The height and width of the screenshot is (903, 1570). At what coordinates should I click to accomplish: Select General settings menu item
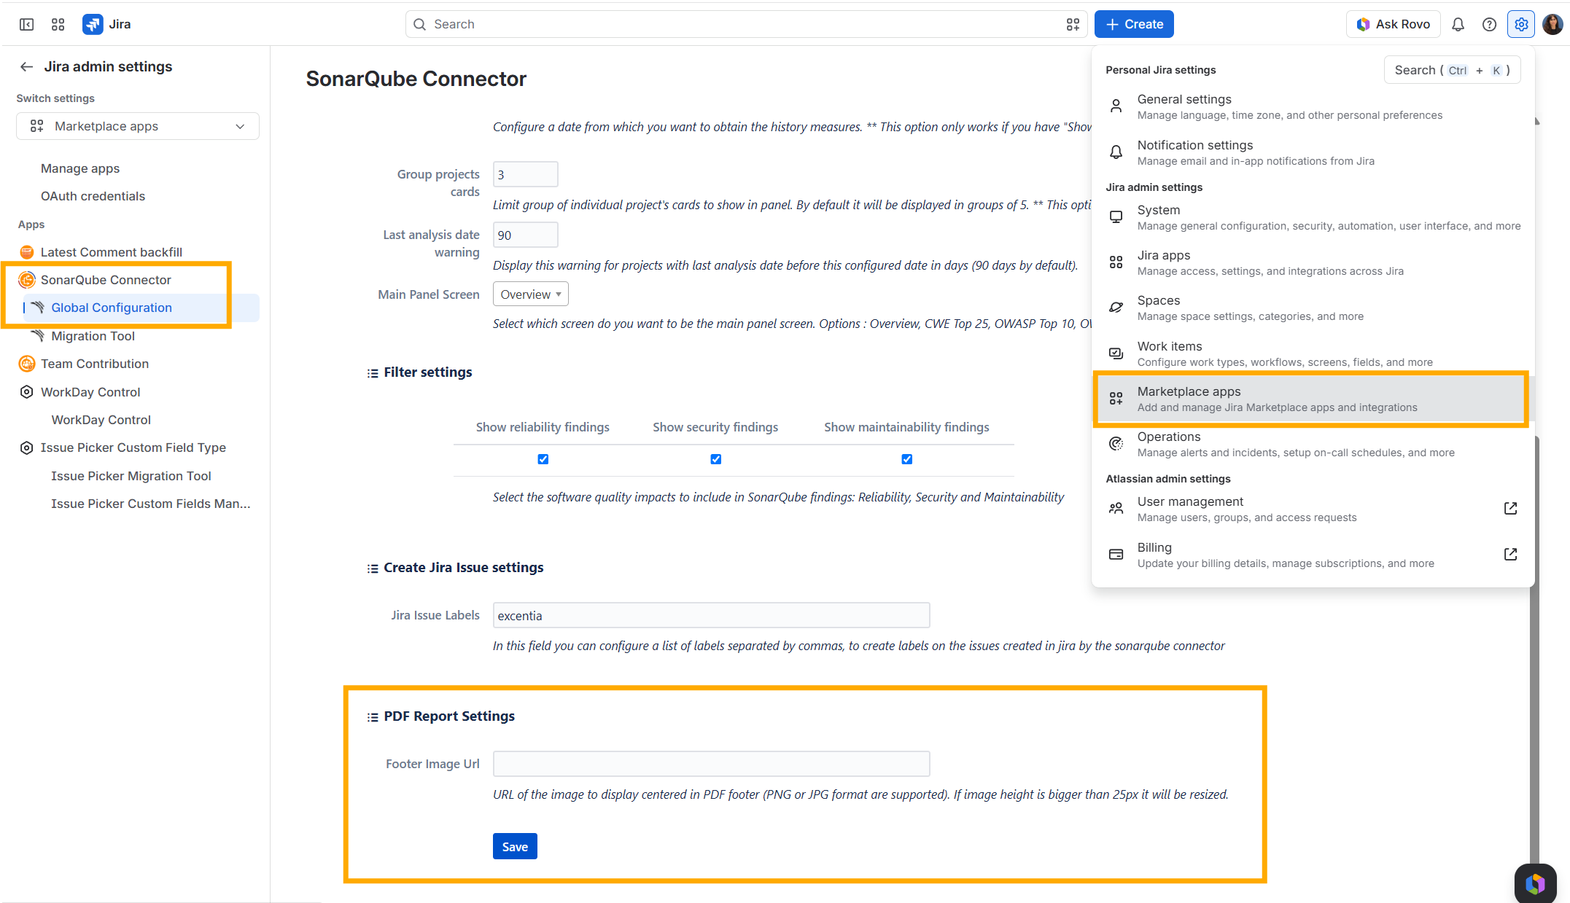(x=1313, y=106)
